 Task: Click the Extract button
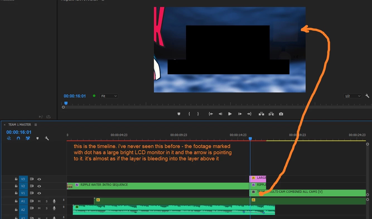click(271, 114)
